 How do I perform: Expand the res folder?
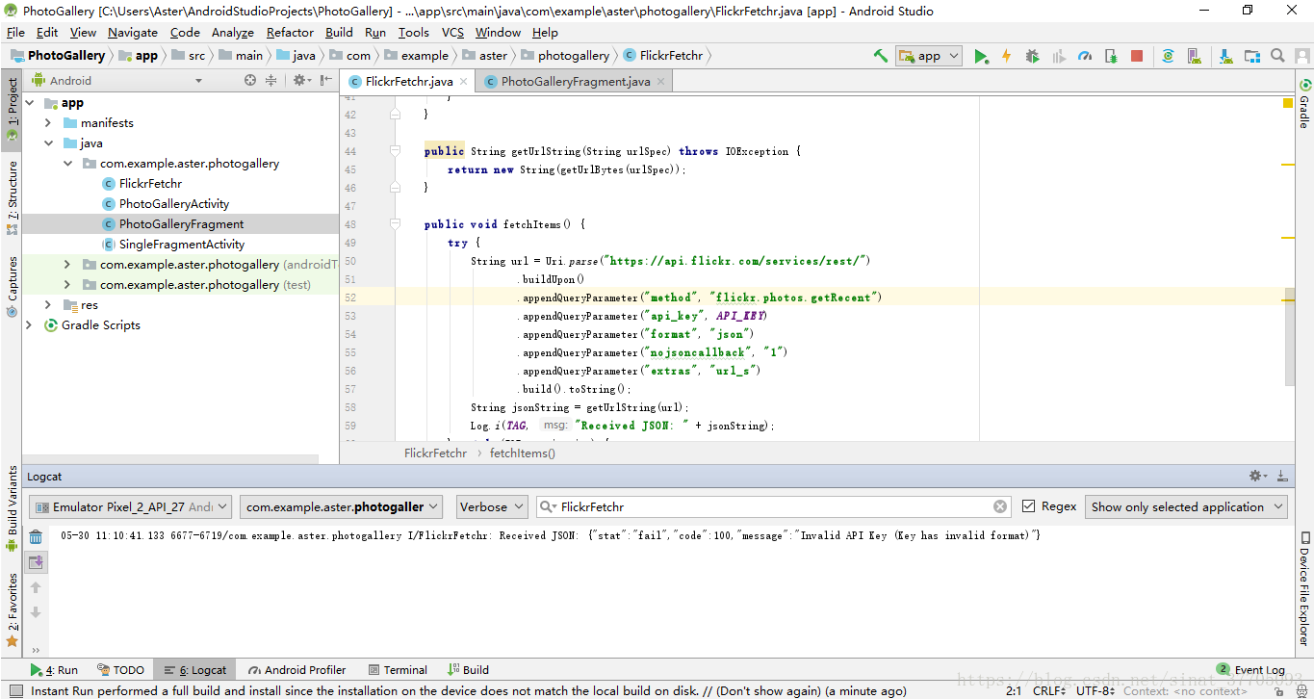48,305
